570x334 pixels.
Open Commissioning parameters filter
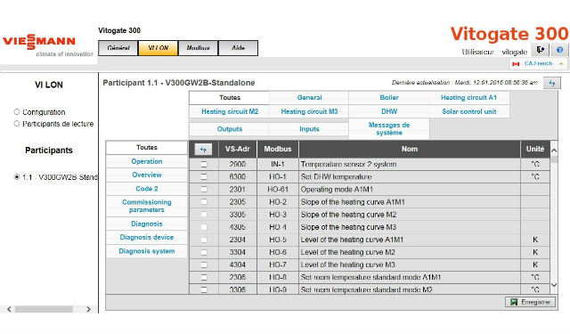(146, 206)
